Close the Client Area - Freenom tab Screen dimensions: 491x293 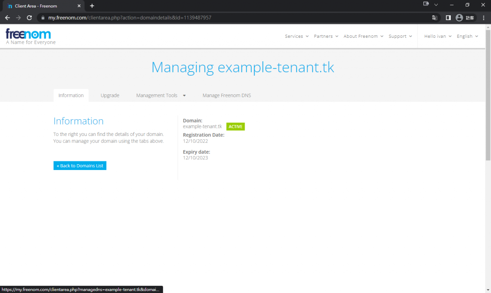click(79, 6)
